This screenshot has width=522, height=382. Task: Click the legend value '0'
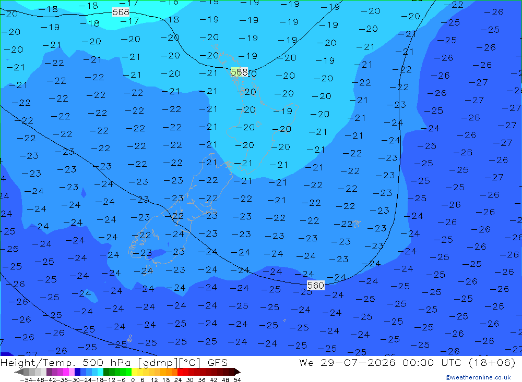pos(133,380)
